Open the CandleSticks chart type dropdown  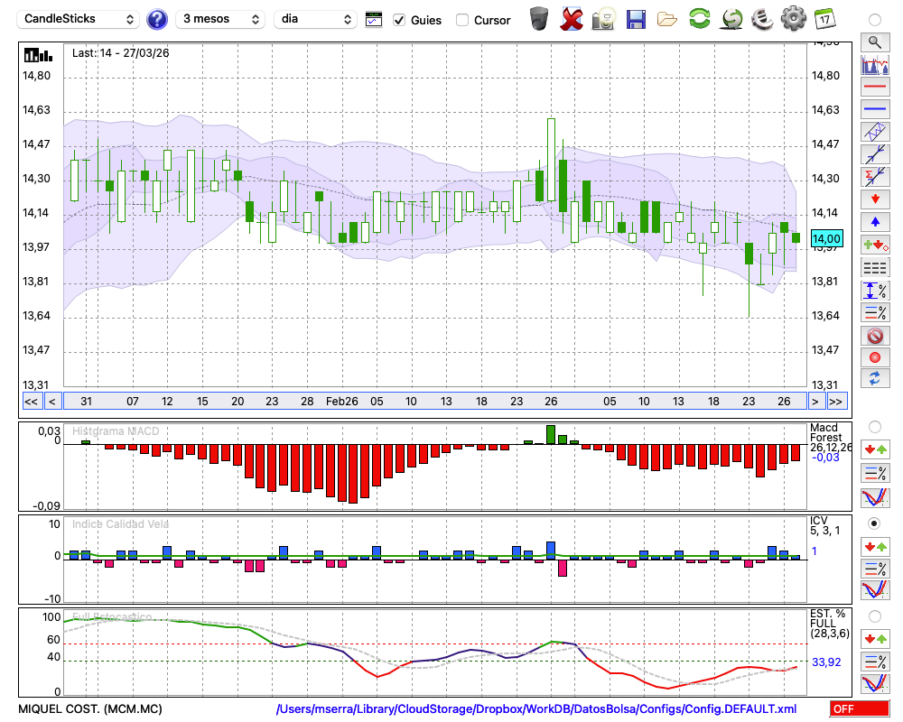79,19
